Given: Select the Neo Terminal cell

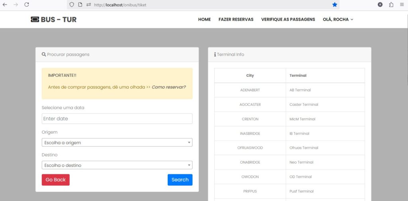Looking at the screenshot, I should (x=325, y=162).
